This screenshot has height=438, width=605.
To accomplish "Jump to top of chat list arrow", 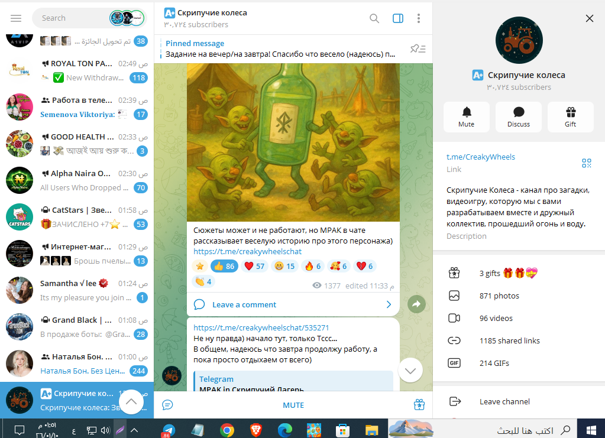I will (131, 402).
